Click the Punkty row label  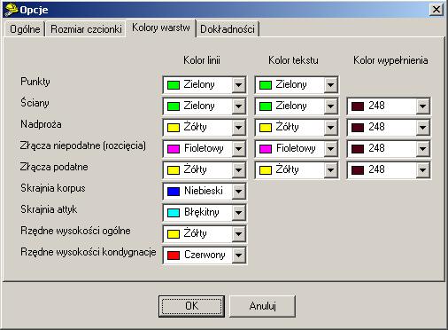pyautogui.click(x=35, y=82)
